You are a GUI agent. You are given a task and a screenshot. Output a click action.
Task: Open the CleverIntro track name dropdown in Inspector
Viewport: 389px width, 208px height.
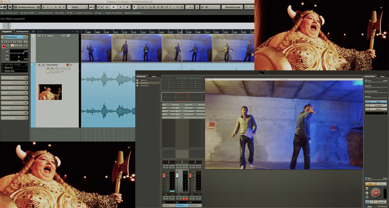(14, 37)
